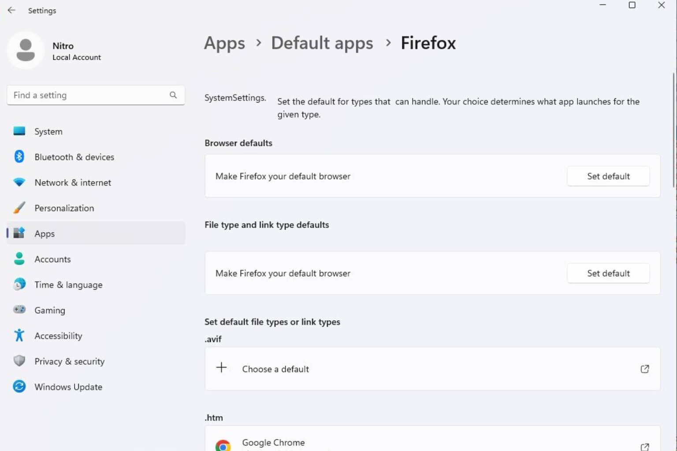Click the Nitro local account avatar
The height and width of the screenshot is (451, 677).
point(26,50)
